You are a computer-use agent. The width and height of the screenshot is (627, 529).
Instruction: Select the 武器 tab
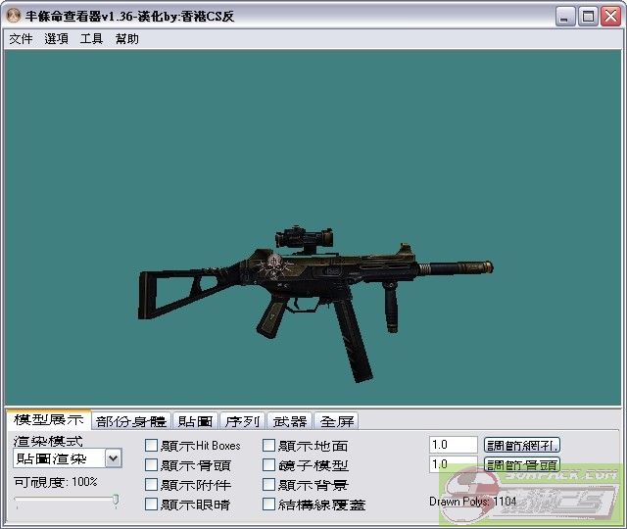pos(290,421)
